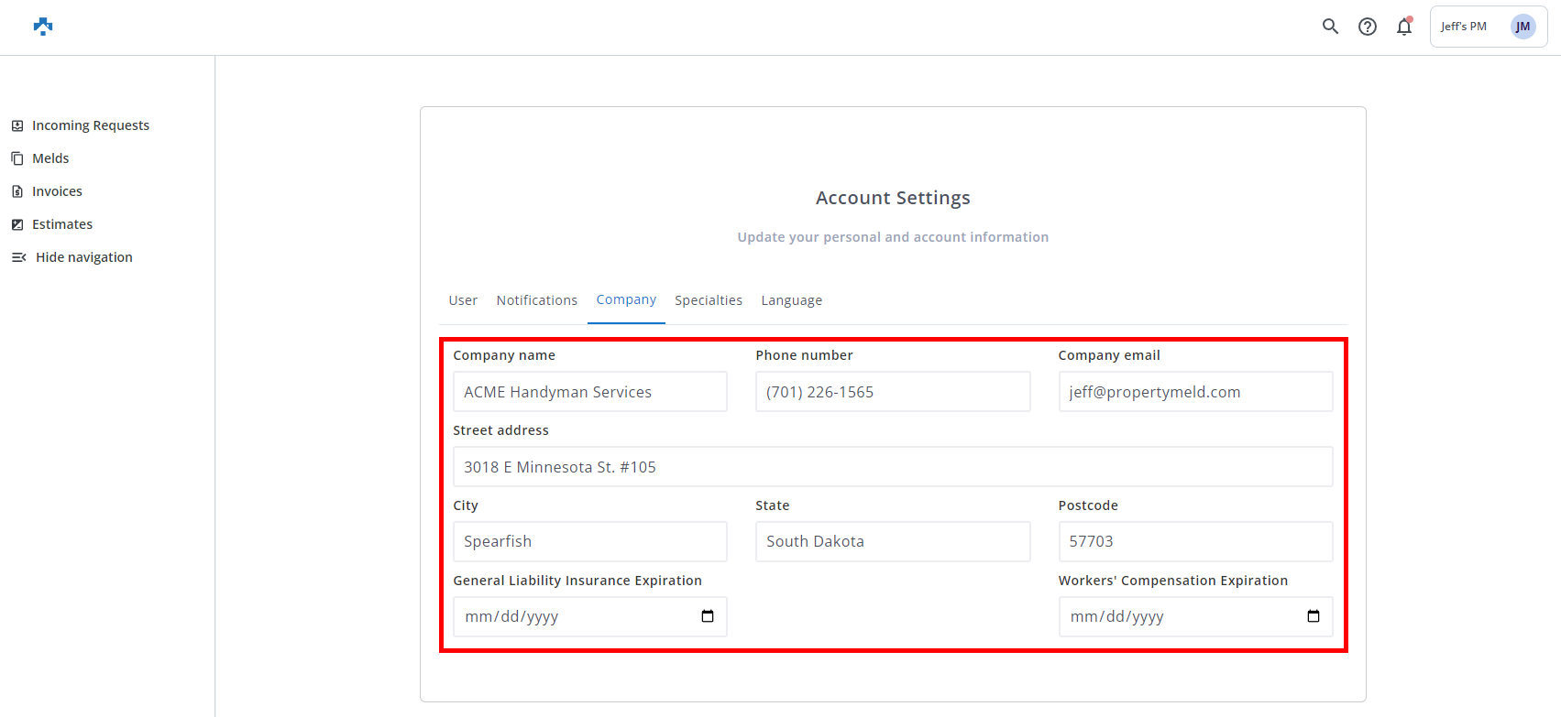This screenshot has width=1561, height=717.
Task: Open the Specialties tab
Action: click(708, 300)
